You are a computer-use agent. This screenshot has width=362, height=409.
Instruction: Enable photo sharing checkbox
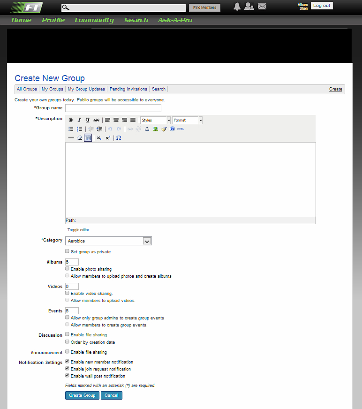[68, 269]
